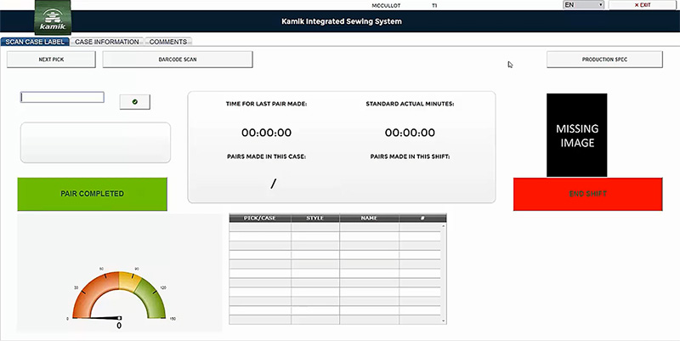The width and height of the screenshot is (680, 341).
Task: Open the COMMENTS tab
Action: [x=168, y=42]
